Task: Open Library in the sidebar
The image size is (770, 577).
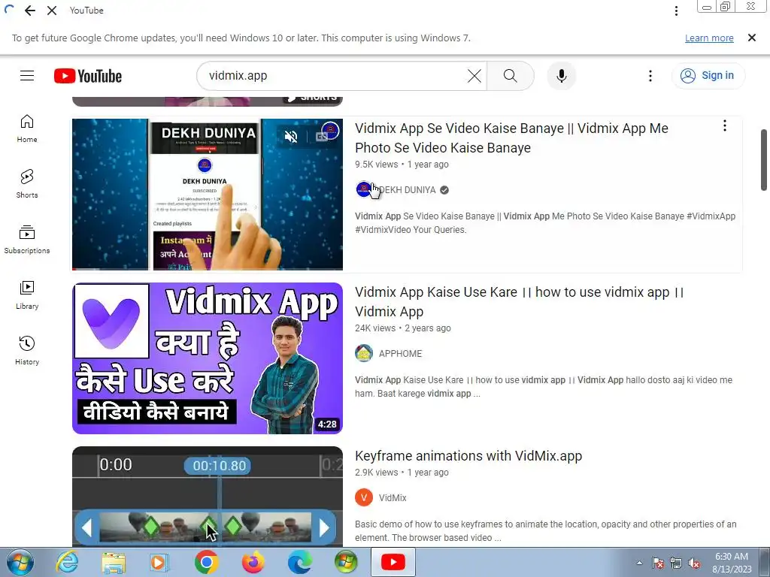Action: coord(27,295)
